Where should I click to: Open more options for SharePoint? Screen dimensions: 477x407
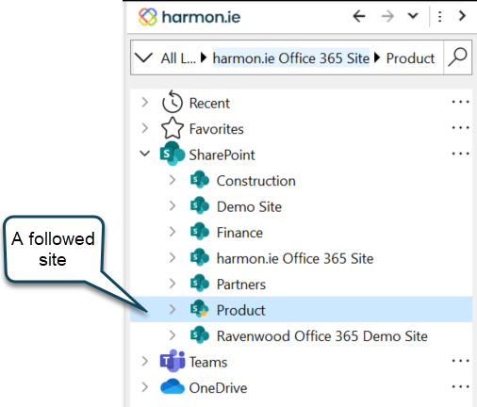[460, 154]
